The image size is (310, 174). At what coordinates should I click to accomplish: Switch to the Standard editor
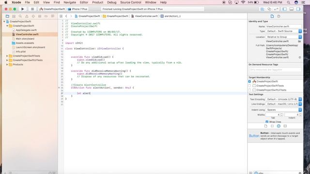263,9
